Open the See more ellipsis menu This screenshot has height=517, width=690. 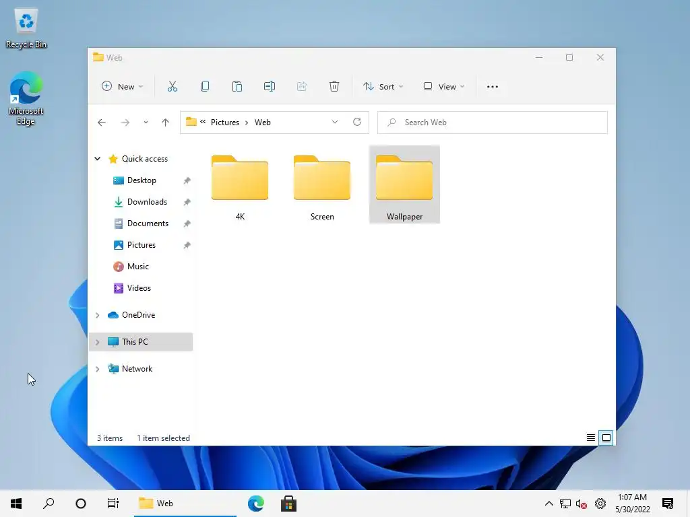[x=493, y=87]
